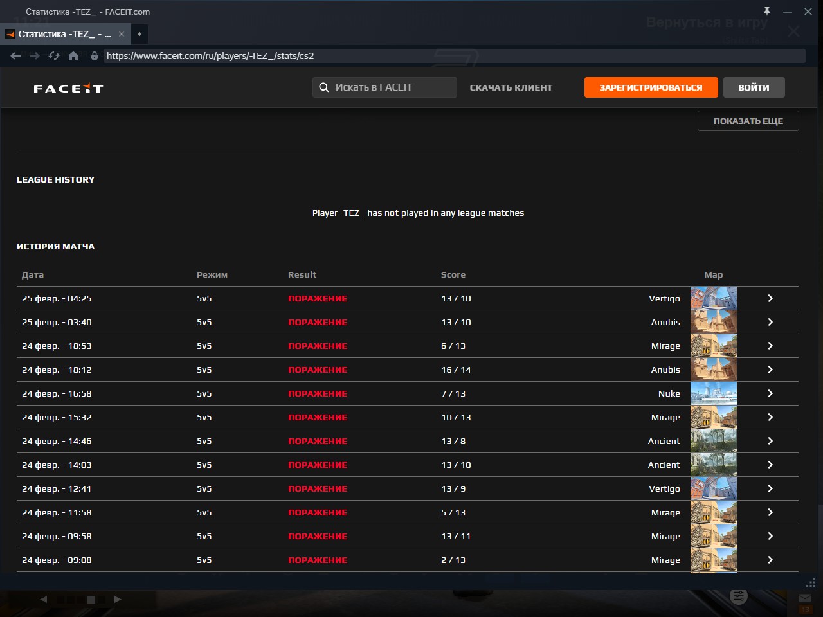The width and height of the screenshot is (823, 617).
Task: Click ПОРАЖЕНИЕ in the 24 февр. 12:41 row
Action: click(318, 488)
